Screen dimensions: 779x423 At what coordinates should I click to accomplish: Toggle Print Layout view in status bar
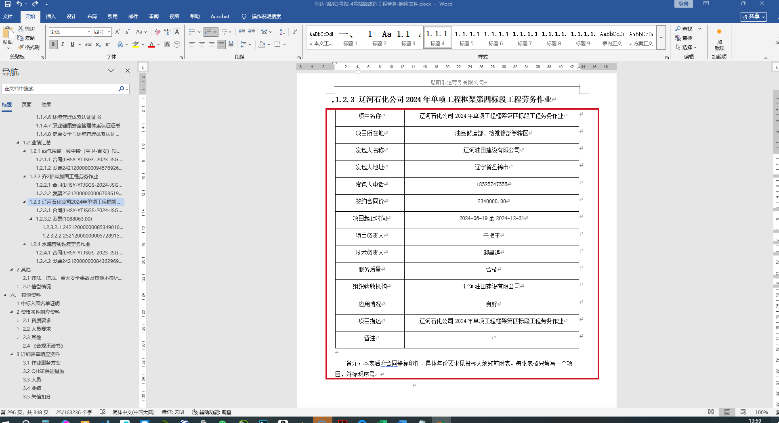coord(727,412)
